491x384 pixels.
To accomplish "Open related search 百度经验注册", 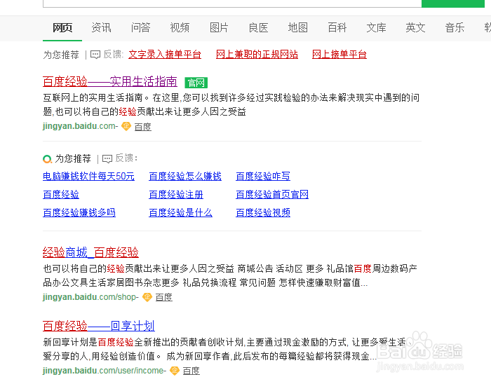I will (x=176, y=195).
